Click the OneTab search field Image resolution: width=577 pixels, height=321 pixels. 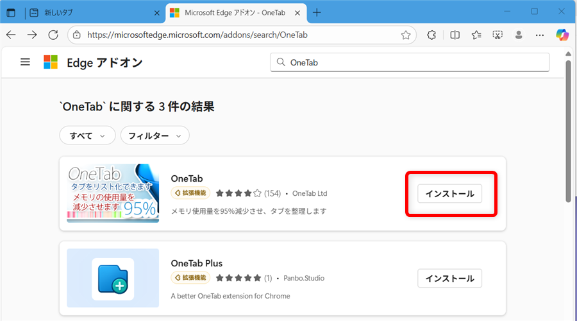(410, 62)
